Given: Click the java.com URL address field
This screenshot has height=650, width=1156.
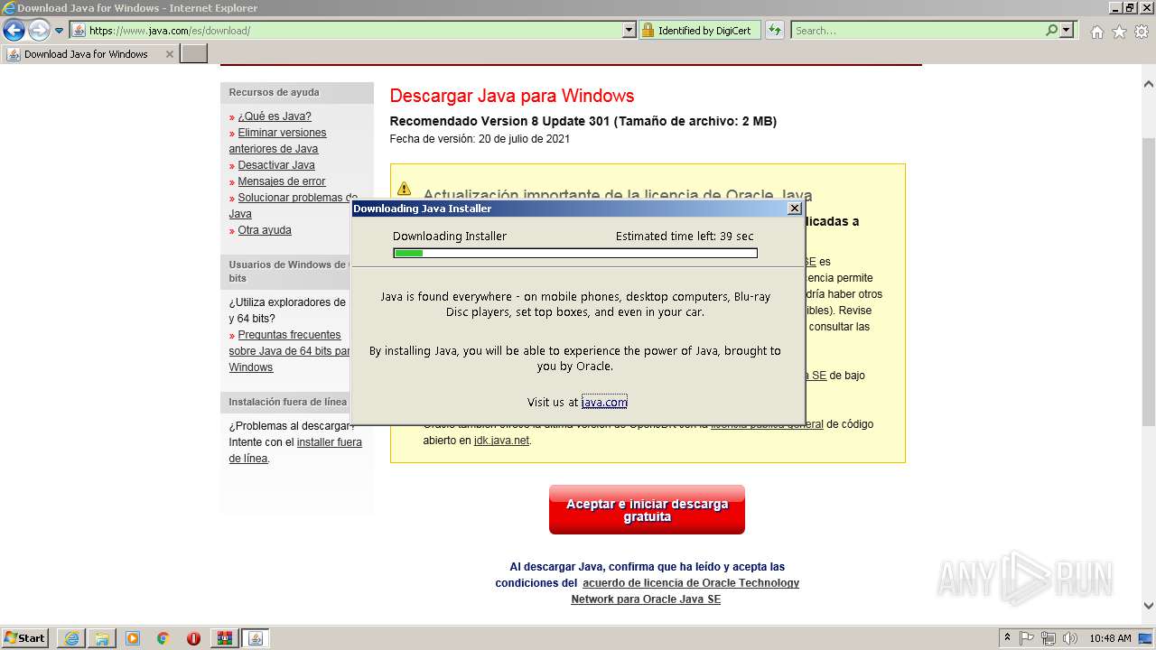Looking at the screenshot, I should pos(352,30).
